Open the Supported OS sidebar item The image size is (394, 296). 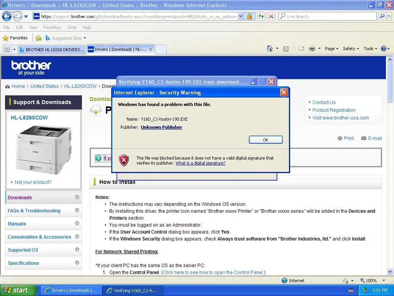43,250
